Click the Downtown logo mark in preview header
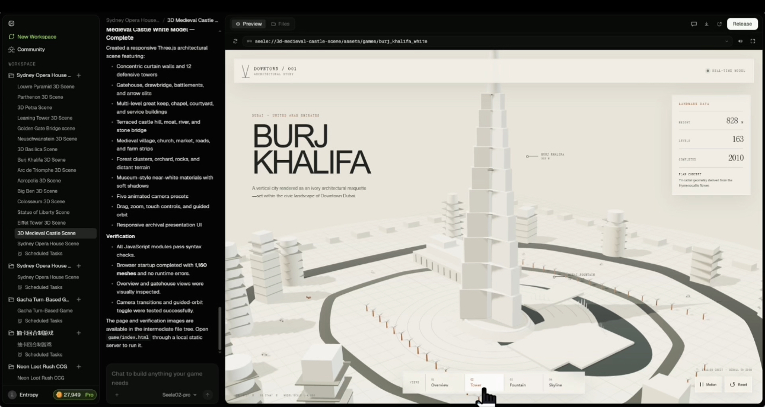The width and height of the screenshot is (765, 407). click(246, 71)
